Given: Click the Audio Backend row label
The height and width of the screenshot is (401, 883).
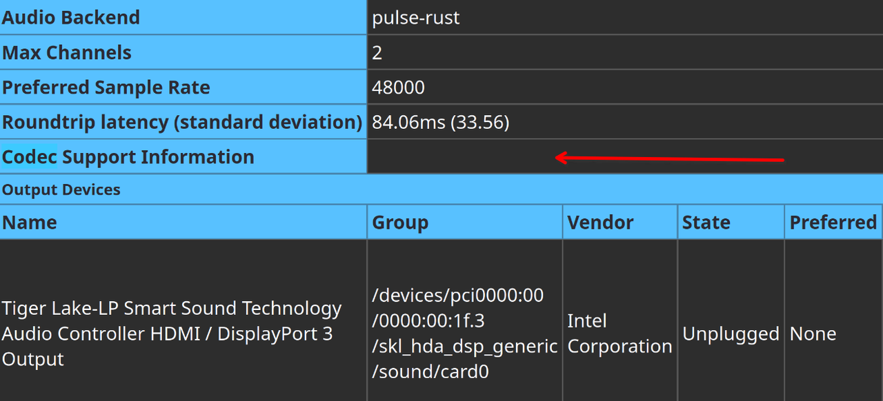Looking at the screenshot, I should 183,17.
